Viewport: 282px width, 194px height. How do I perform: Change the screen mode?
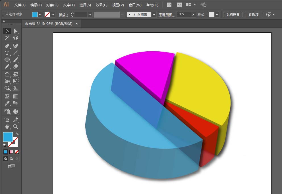tap(11, 166)
